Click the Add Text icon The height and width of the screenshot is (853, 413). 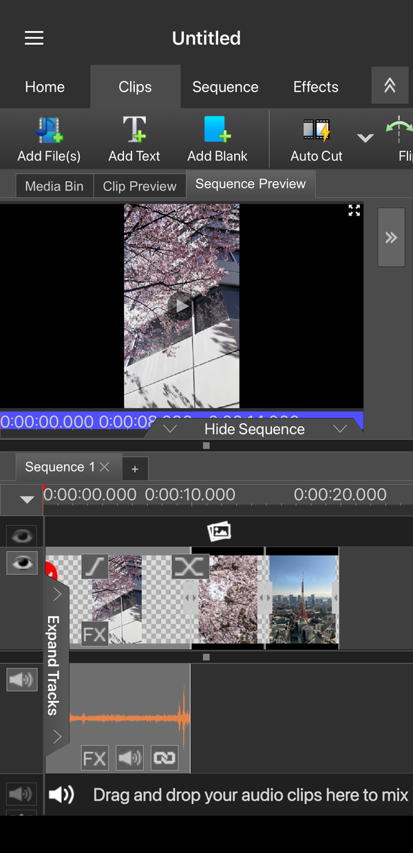coord(134,130)
